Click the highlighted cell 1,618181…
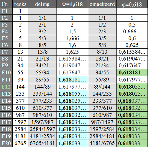This screenshot has width=148, height=147. [72, 80]
